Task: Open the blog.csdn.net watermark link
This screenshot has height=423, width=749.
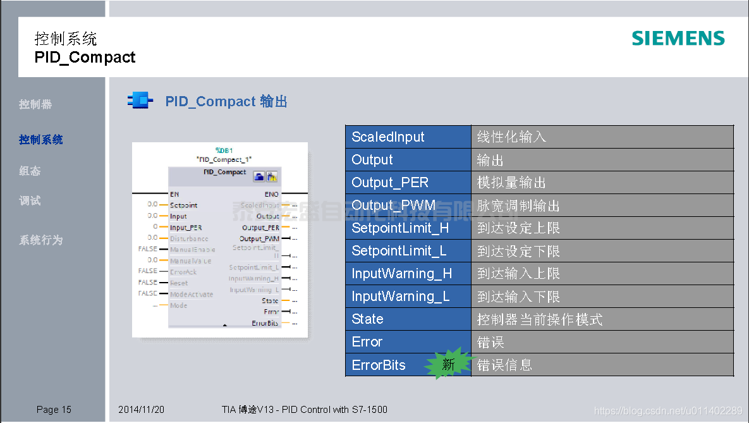Action: 668,411
